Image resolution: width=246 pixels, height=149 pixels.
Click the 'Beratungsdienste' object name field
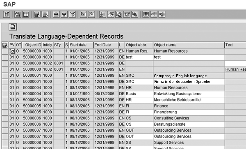click(x=189, y=124)
